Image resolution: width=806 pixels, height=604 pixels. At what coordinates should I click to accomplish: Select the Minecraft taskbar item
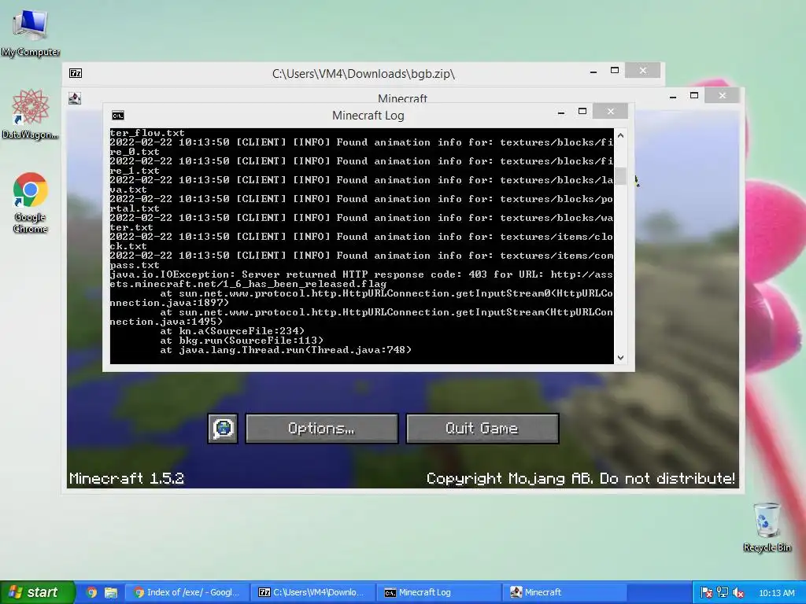565,592
